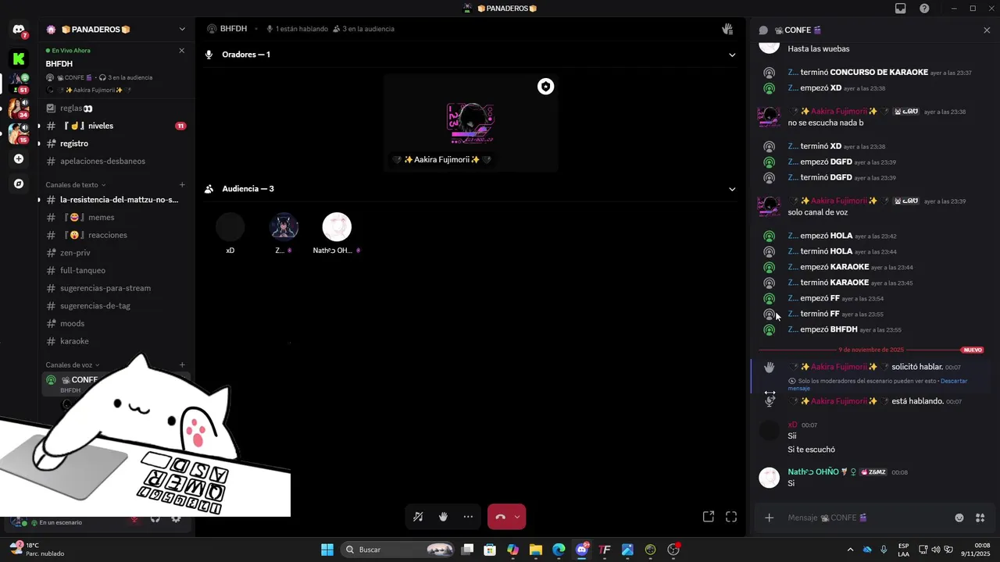Open the sugerencias-de-tag channel
Screen dimensions: 1000x562
[x=116, y=306]
